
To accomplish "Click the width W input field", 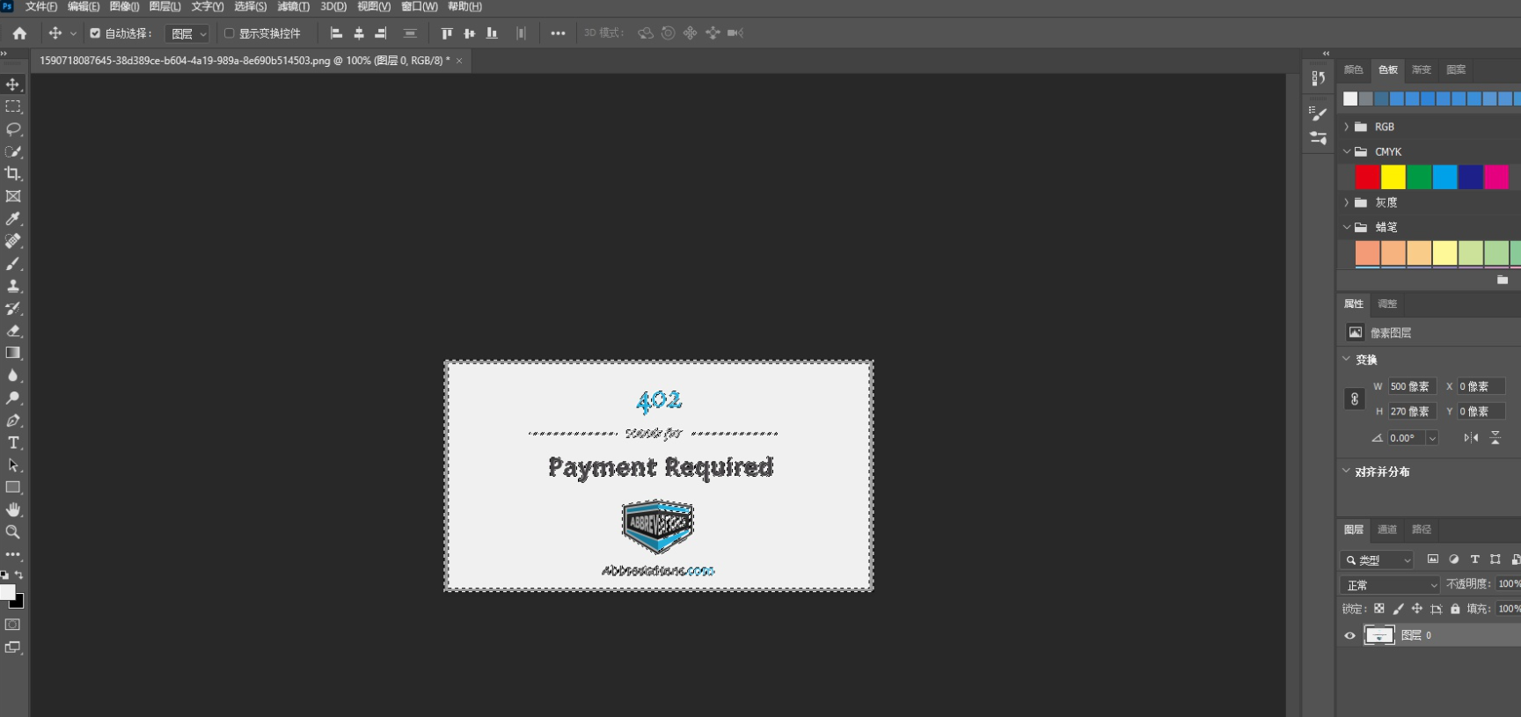I will pos(1411,386).
